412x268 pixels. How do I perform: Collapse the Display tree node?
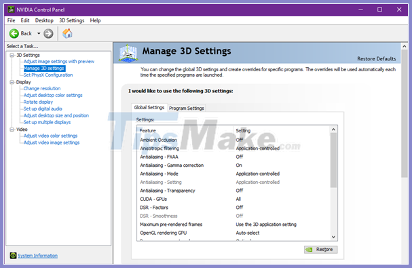tap(12, 82)
